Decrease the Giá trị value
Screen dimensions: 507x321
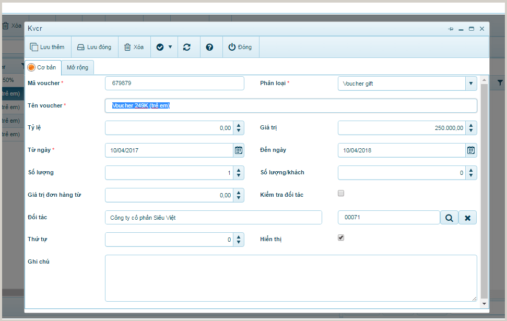(x=471, y=130)
